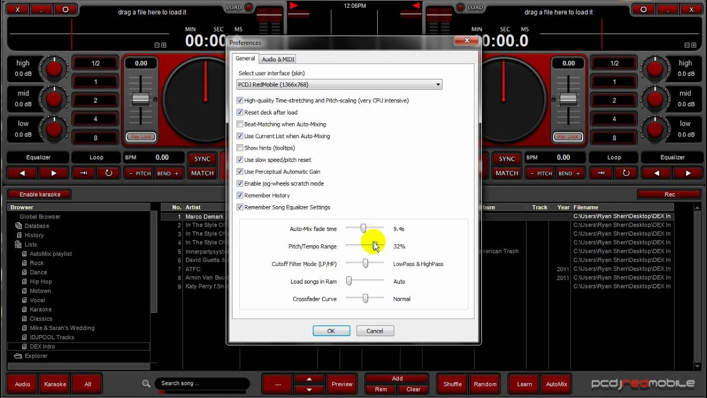Select the AutoMix playlist list
Viewport: 707px width, 398px height.
(x=51, y=254)
